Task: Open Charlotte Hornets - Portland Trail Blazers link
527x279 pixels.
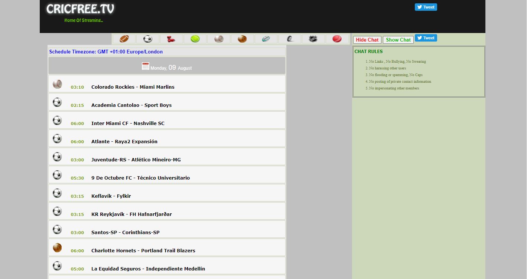Action: pos(143,250)
